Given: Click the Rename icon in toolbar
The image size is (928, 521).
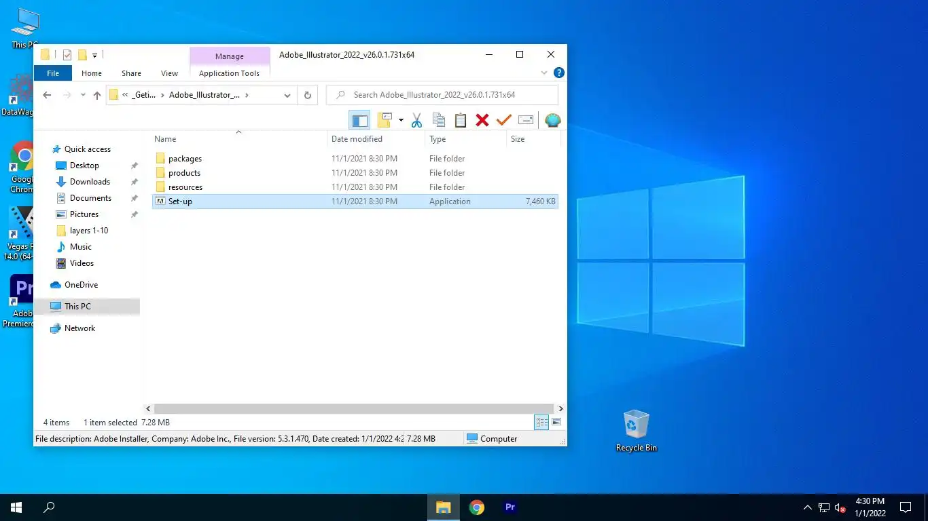Looking at the screenshot, I should click(526, 121).
